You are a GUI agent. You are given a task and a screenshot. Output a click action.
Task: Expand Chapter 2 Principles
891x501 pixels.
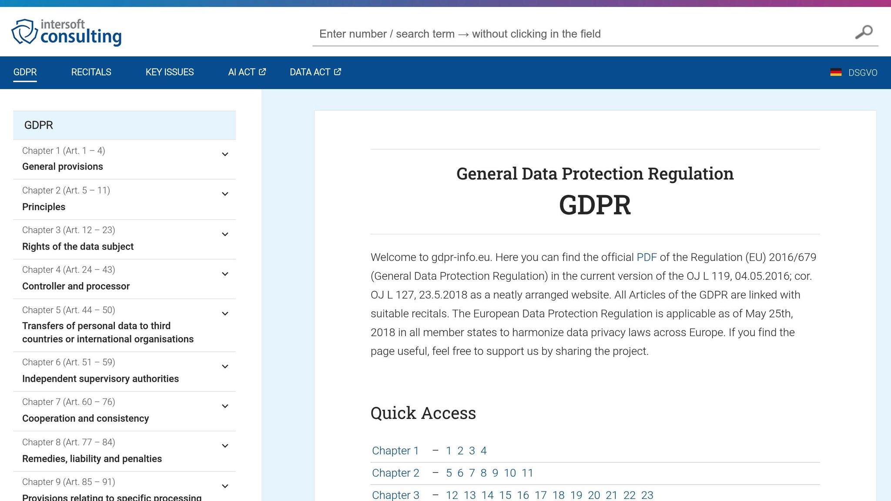click(x=225, y=194)
